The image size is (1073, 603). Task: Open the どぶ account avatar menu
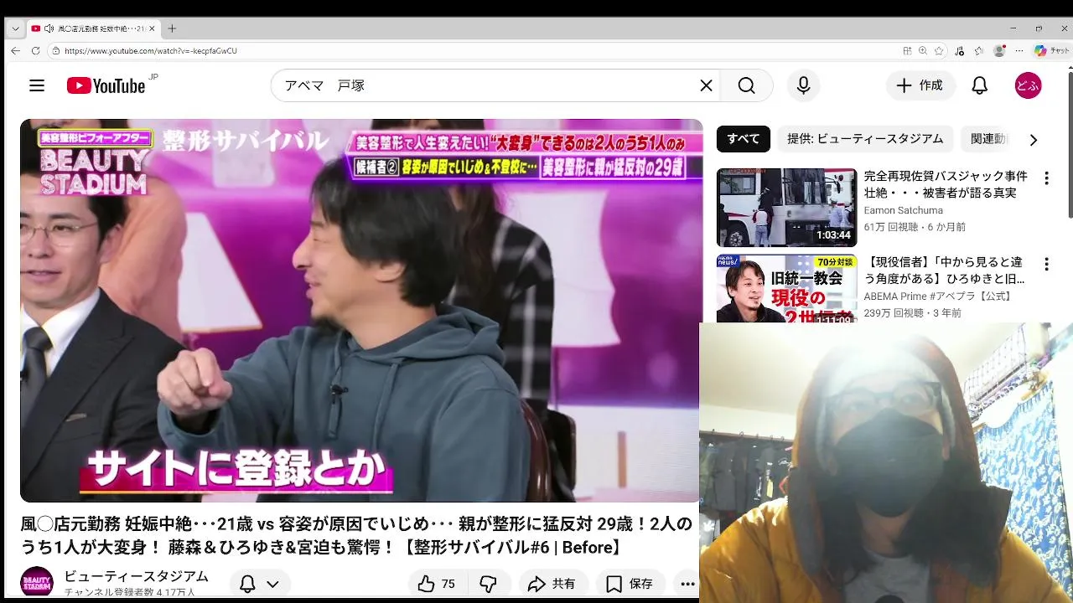(1028, 85)
